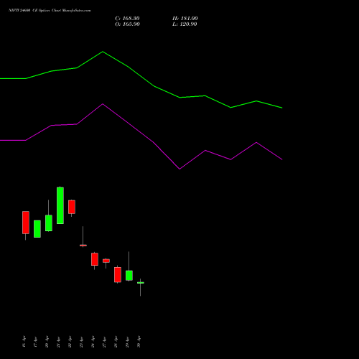
Task: Click the open value O: 165.90
Action: point(127,24)
